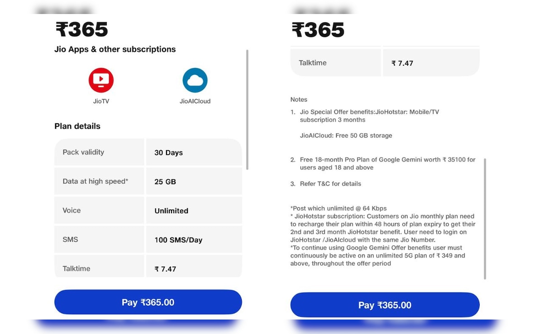Click the Unlimited voice value
Screen dimensions: 543x334
(171, 211)
